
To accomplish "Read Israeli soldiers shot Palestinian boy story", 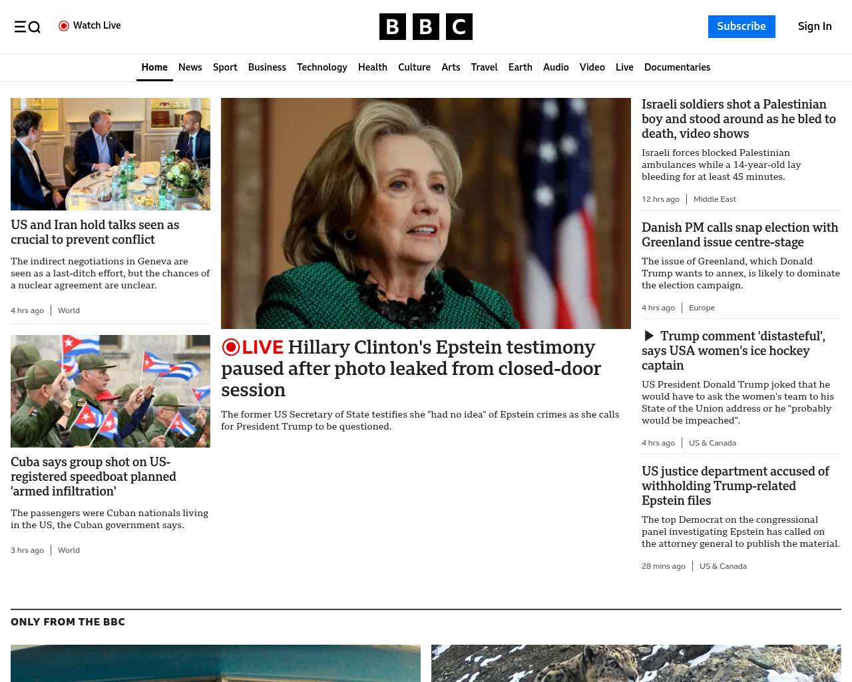I will 739,119.
